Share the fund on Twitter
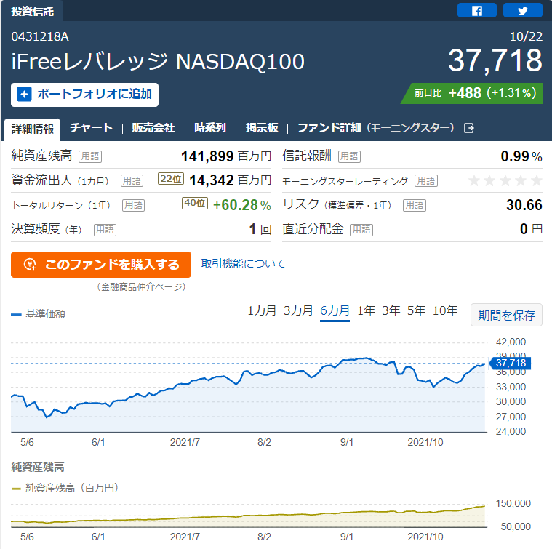The width and height of the screenshot is (552, 549). coord(522,11)
